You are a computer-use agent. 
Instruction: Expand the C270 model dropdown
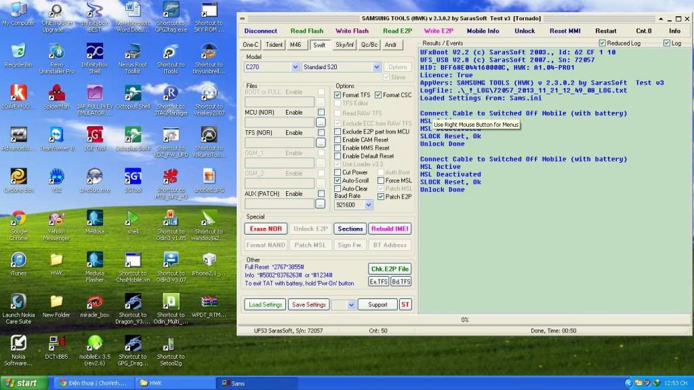295,67
